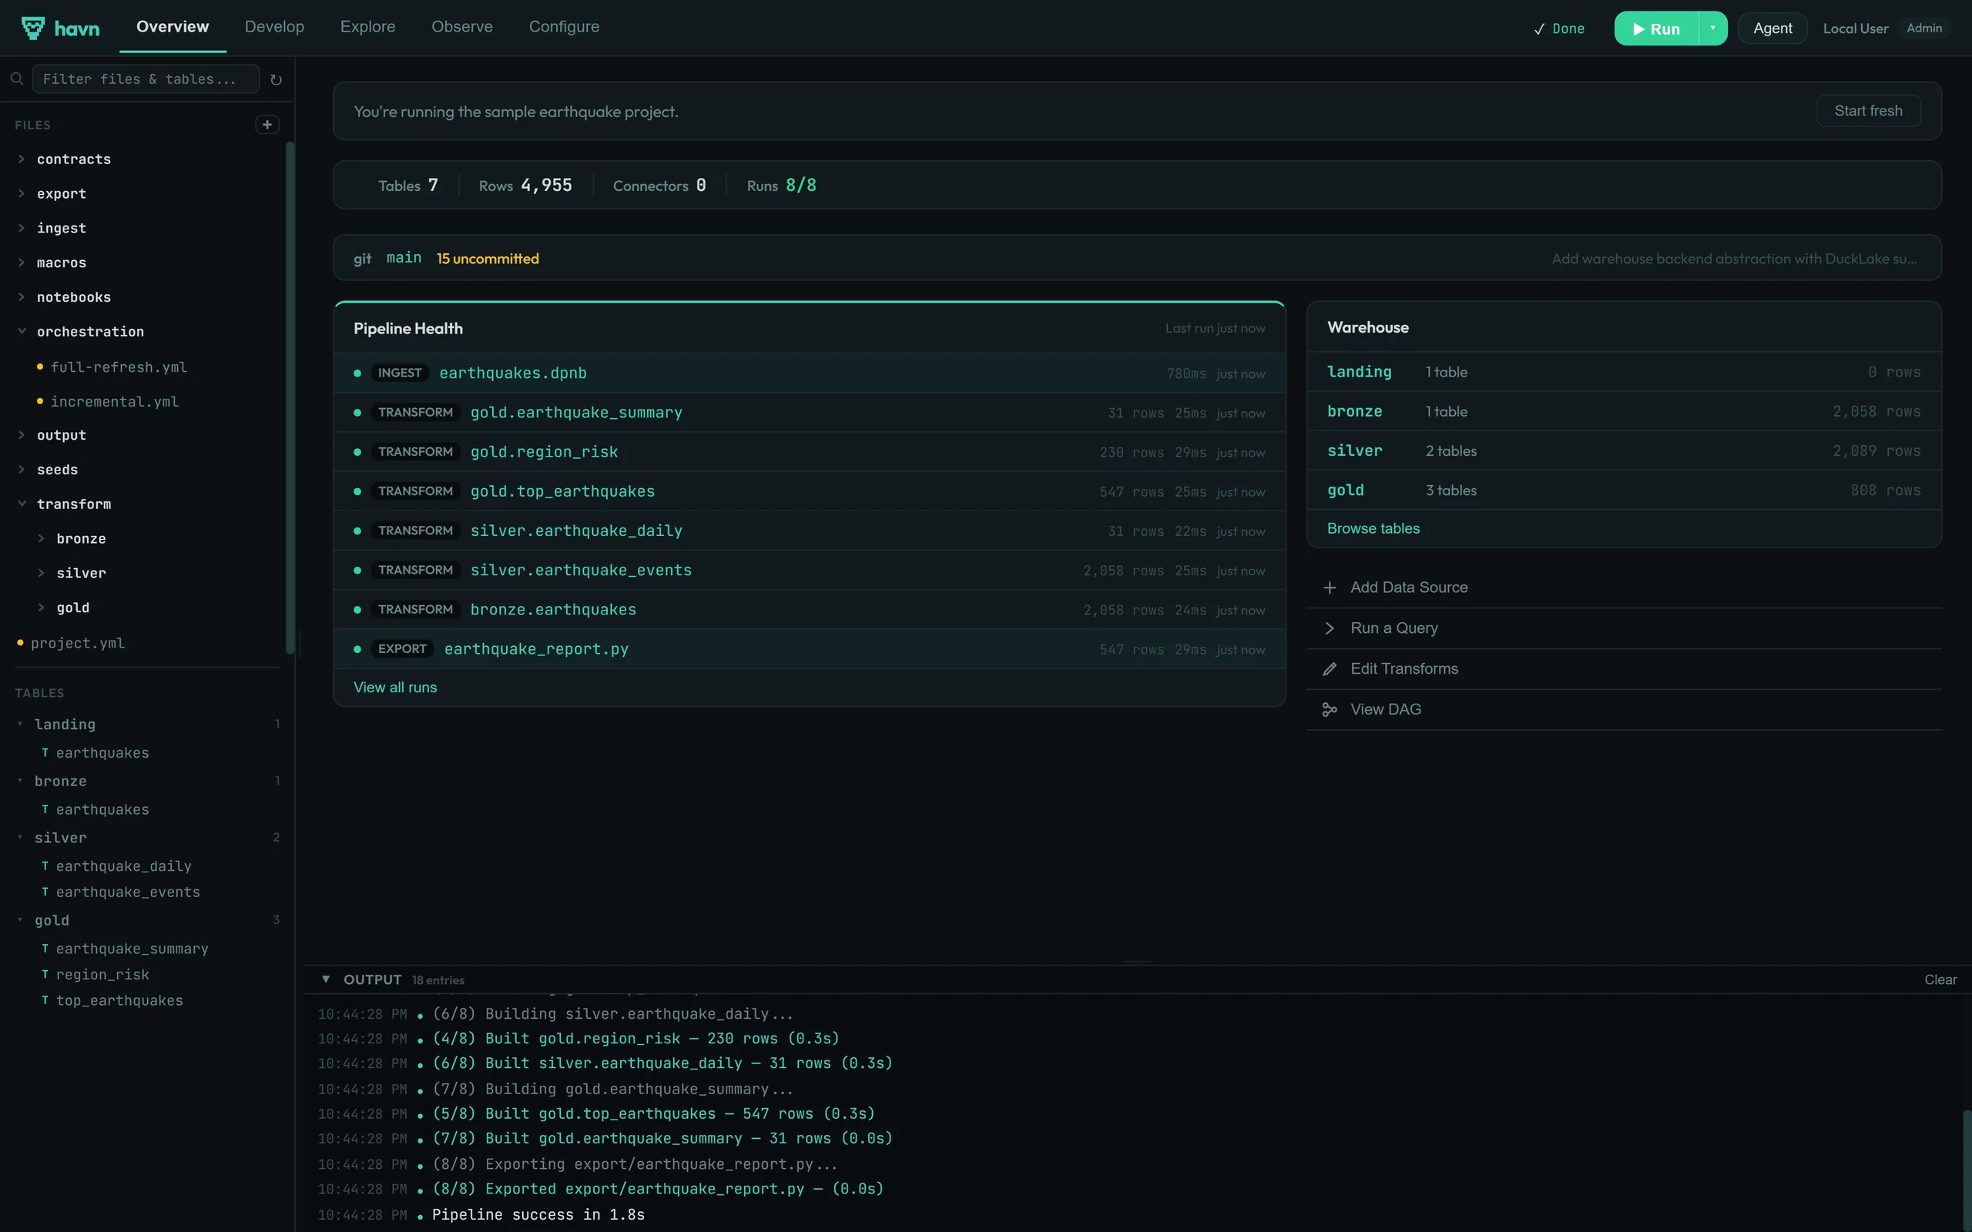This screenshot has height=1232, width=1972.
Task: Open silver.earthquake_events pipeline row
Action: [809, 571]
